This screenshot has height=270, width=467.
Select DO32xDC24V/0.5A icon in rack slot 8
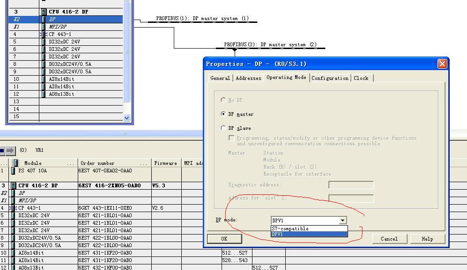point(44,64)
